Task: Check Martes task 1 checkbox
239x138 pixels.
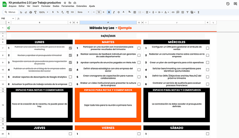Action: point(139,48)
